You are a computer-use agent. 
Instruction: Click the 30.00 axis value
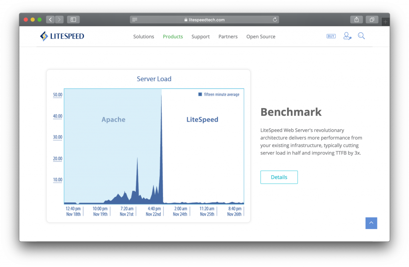tap(58, 137)
